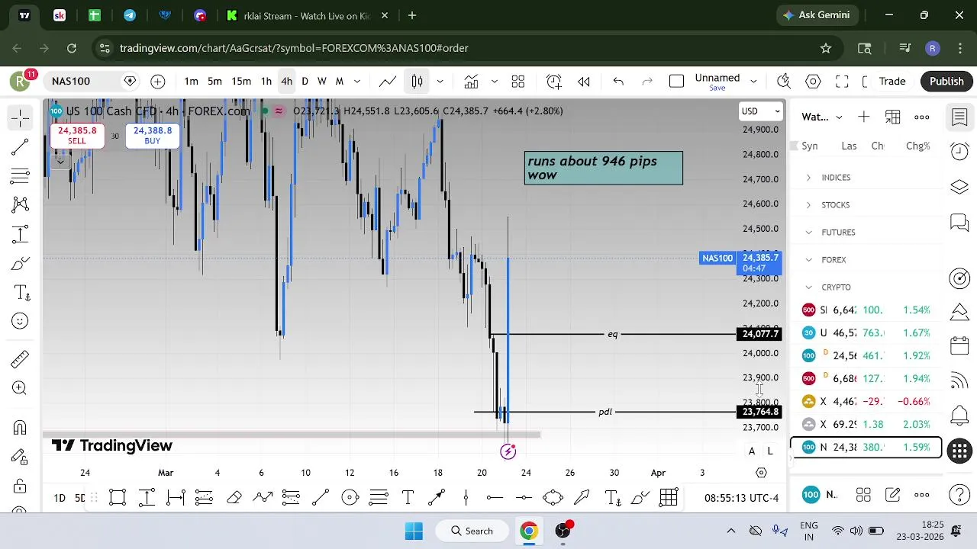Open indicator templates grid

click(518, 82)
